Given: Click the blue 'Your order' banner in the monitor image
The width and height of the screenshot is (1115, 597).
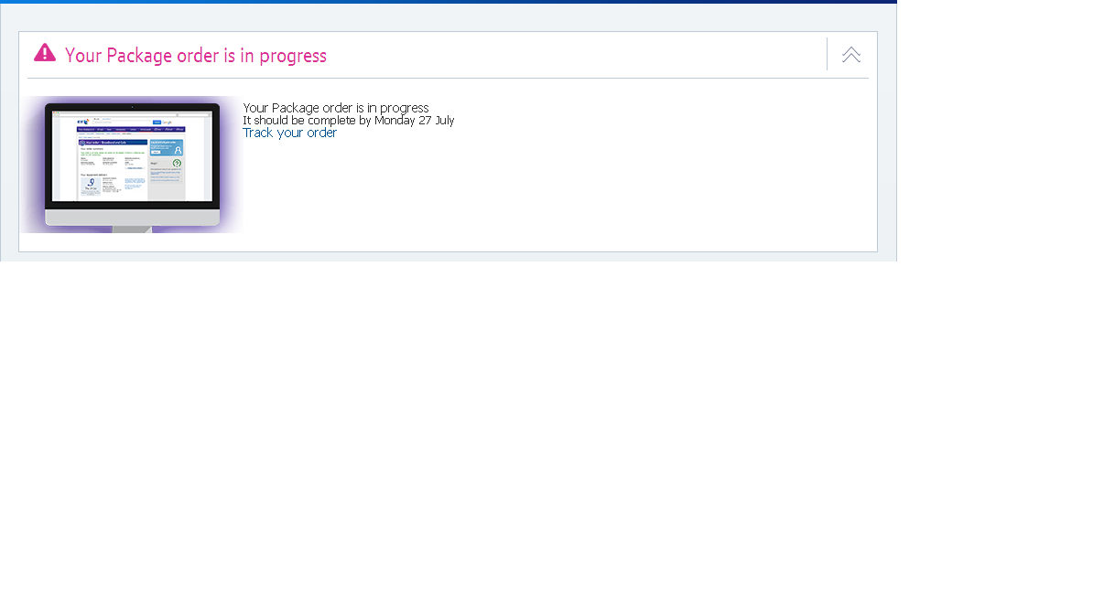Looking at the screenshot, I should (112, 143).
